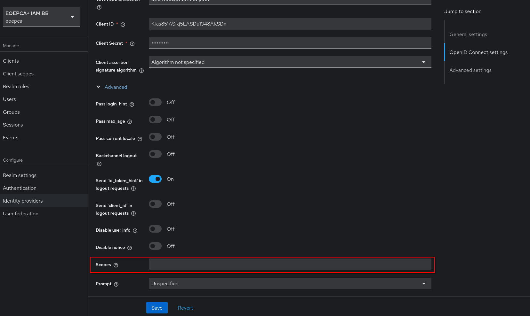Click help icon under Backchannel logout
Image resolution: width=530 pixels, height=316 pixels.
click(x=99, y=164)
